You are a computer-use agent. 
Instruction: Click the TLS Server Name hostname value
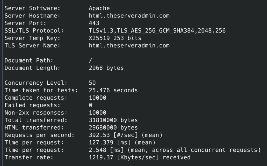[129, 46]
